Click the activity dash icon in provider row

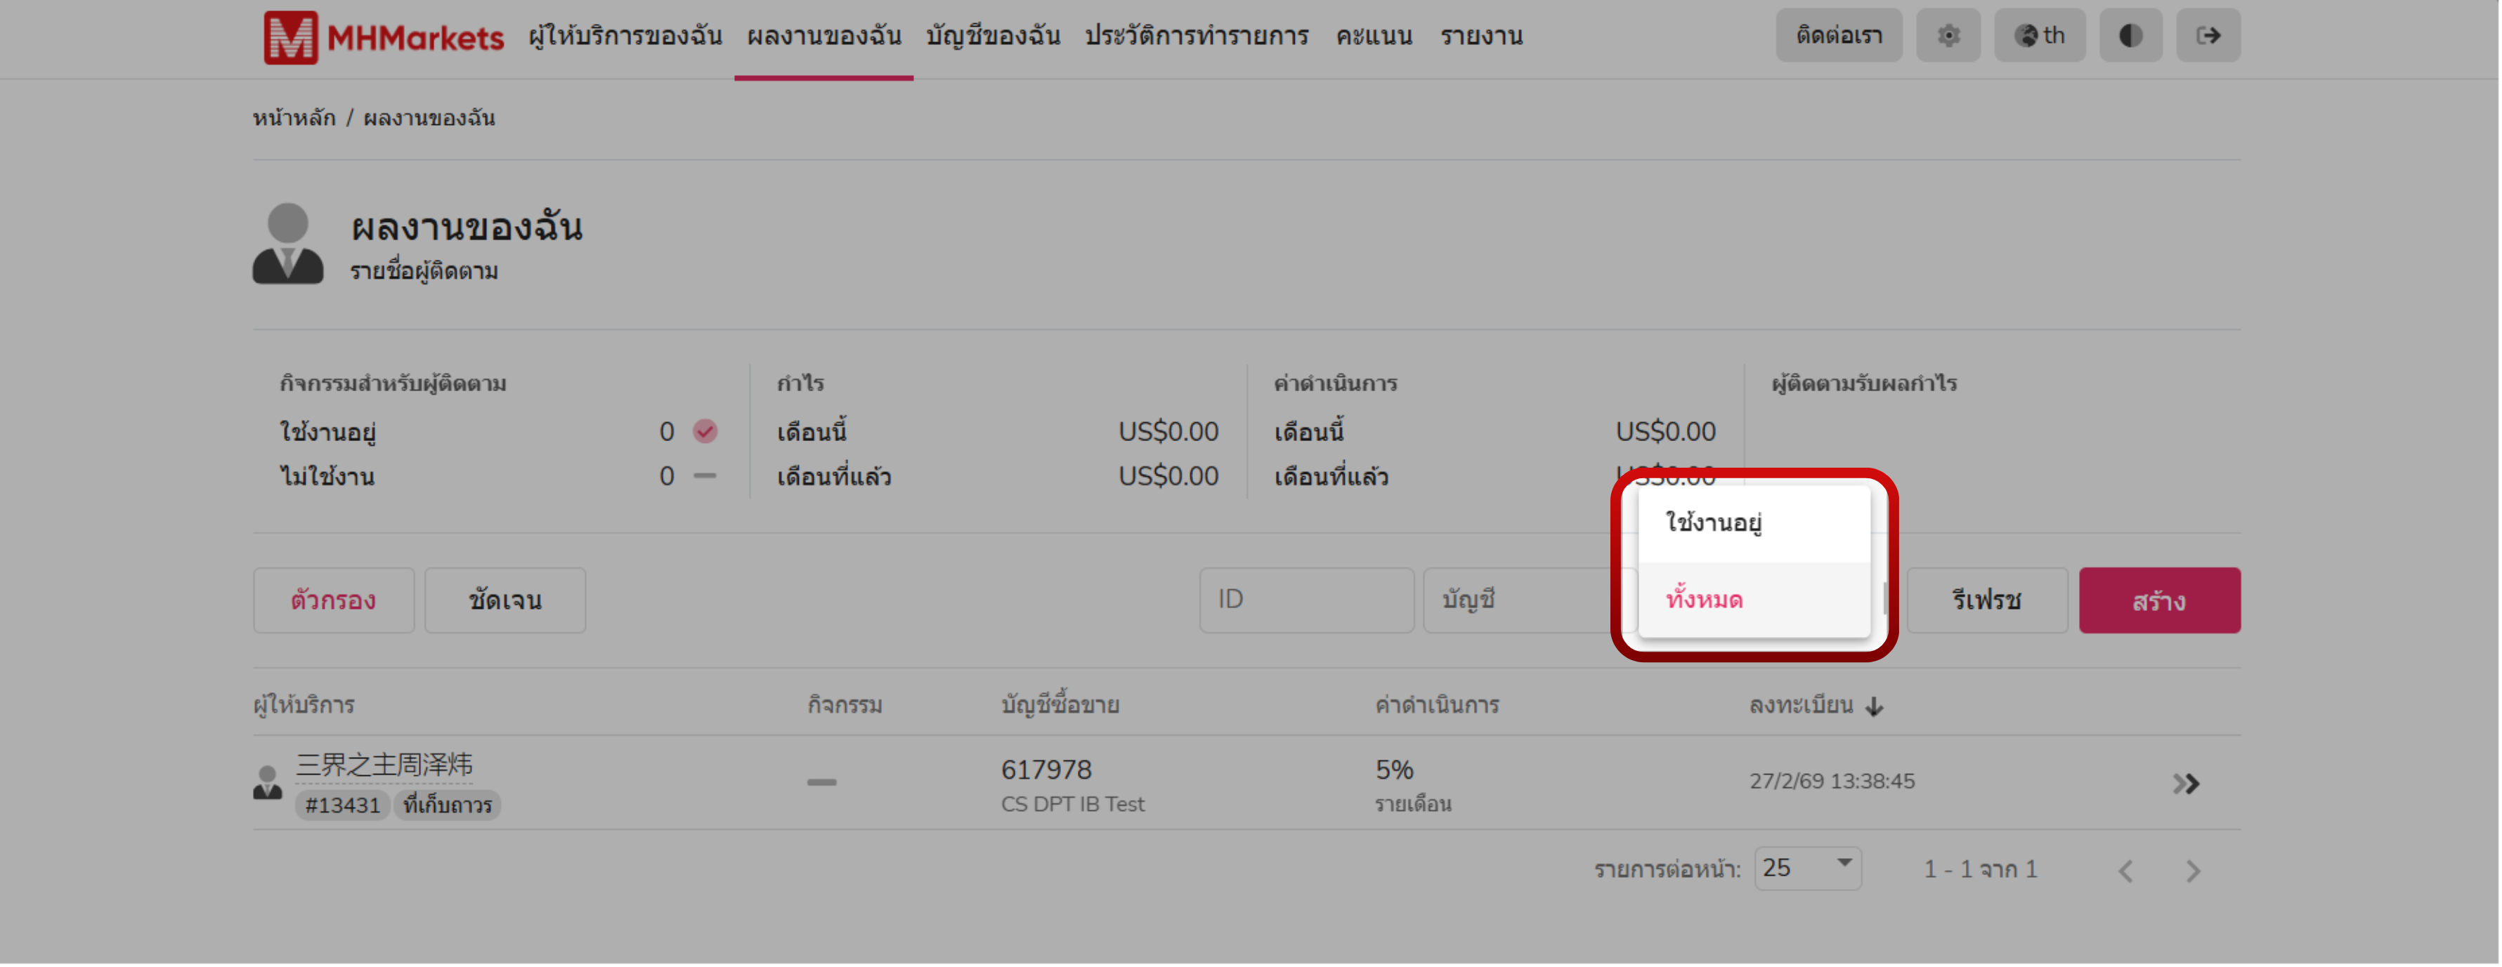tap(821, 782)
